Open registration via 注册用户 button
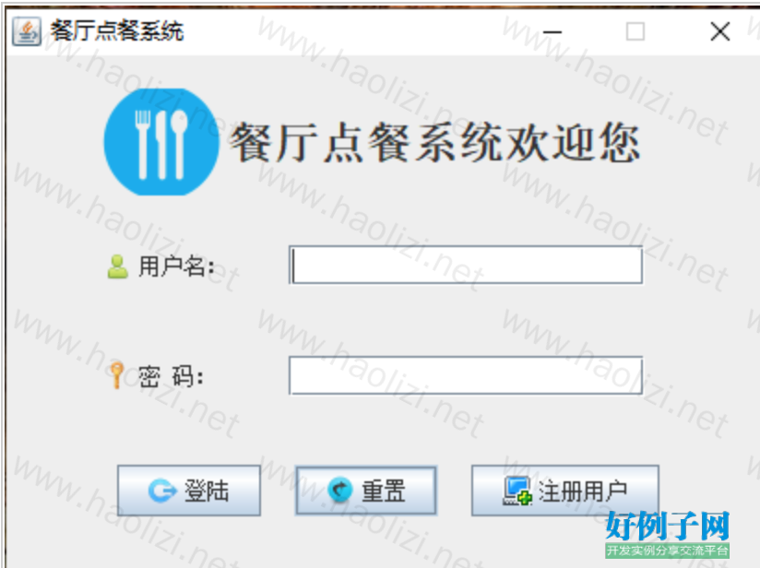760x568 pixels. (x=565, y=491)
